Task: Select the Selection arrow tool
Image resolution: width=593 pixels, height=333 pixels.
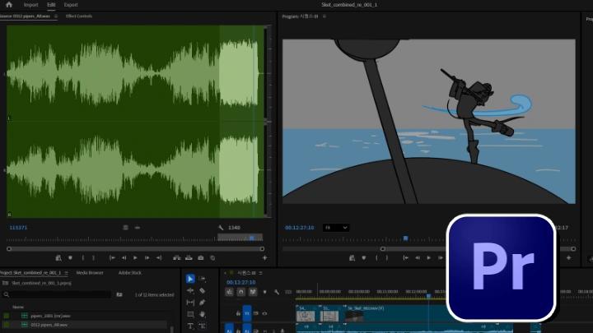Action: pyautogui.click(x=190, y=280)
